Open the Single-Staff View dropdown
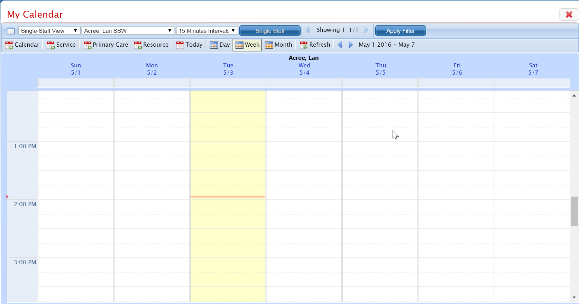Viewport: 579px width, 304px height. click(x=49, y=31)
